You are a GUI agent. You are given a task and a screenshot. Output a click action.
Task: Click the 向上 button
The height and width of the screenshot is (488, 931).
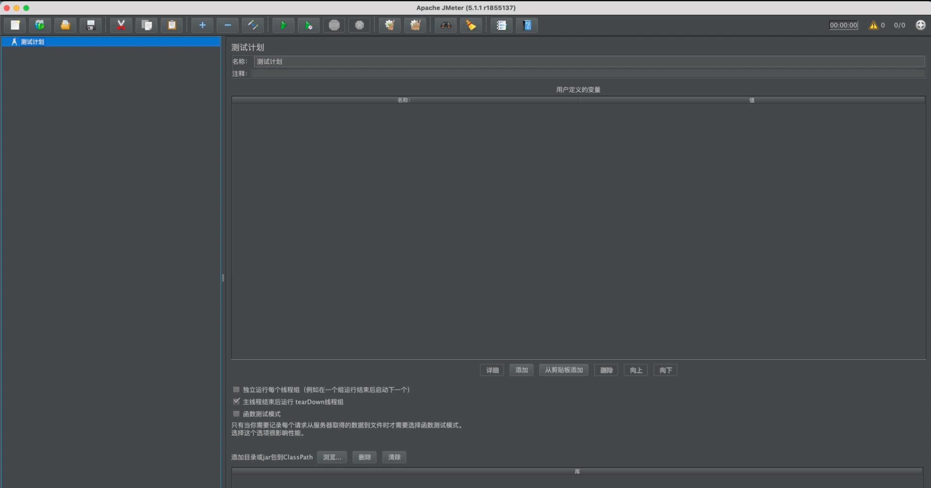point(636,370)
